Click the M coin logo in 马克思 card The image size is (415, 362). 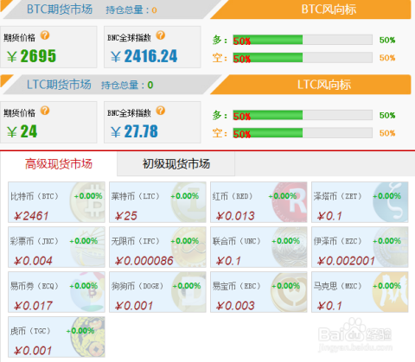tap(390, 292)
